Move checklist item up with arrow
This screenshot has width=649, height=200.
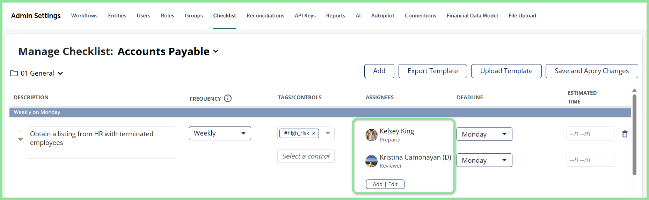tap(20, 131)
